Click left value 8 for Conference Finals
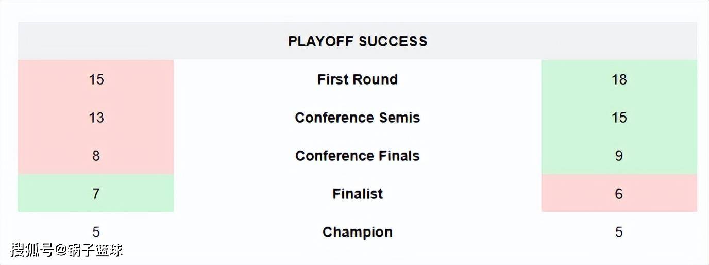The height and width of the screenshot is (265, 709). click(x=96, y=156)
